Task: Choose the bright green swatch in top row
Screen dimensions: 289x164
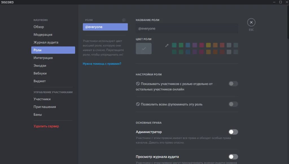Action: [181, 45]
